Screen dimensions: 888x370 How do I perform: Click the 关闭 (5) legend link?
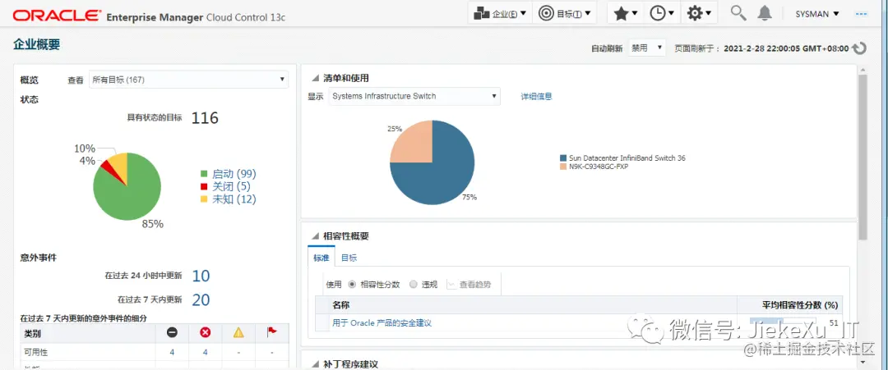(231, 186)
